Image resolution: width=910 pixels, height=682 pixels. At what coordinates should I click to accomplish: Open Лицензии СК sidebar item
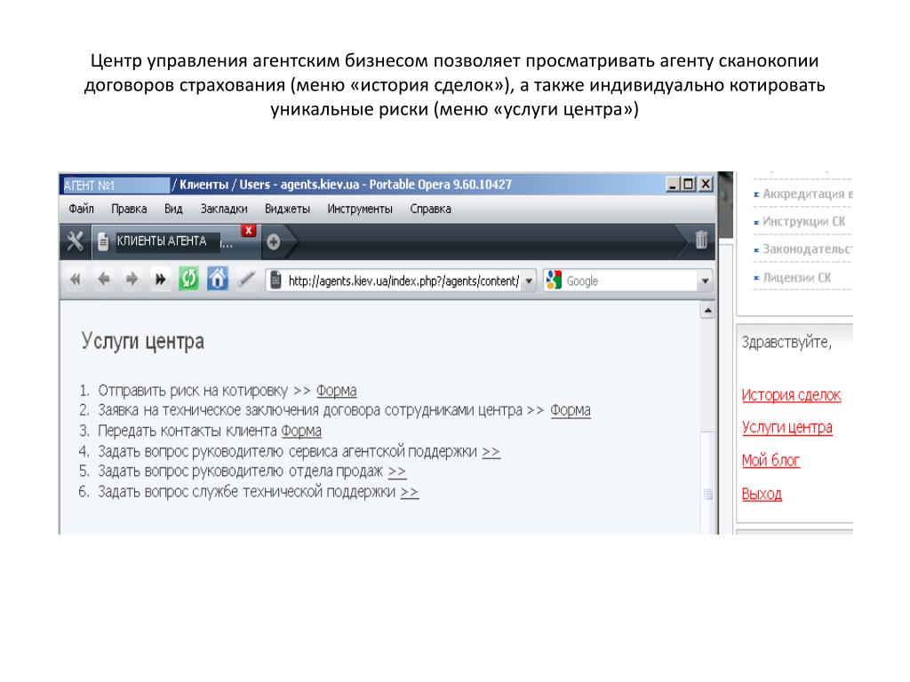pos(796,278)
